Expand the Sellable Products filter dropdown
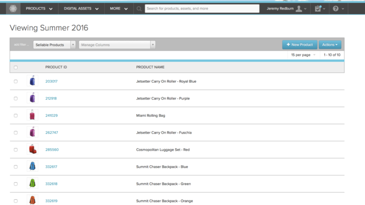This screenshot has width=365, height=205. [x=73, y=45]
